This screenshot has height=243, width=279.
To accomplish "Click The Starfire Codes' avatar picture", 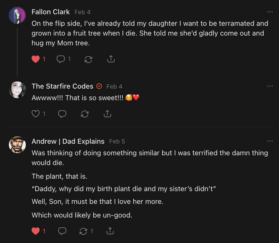I will (17, 89).
